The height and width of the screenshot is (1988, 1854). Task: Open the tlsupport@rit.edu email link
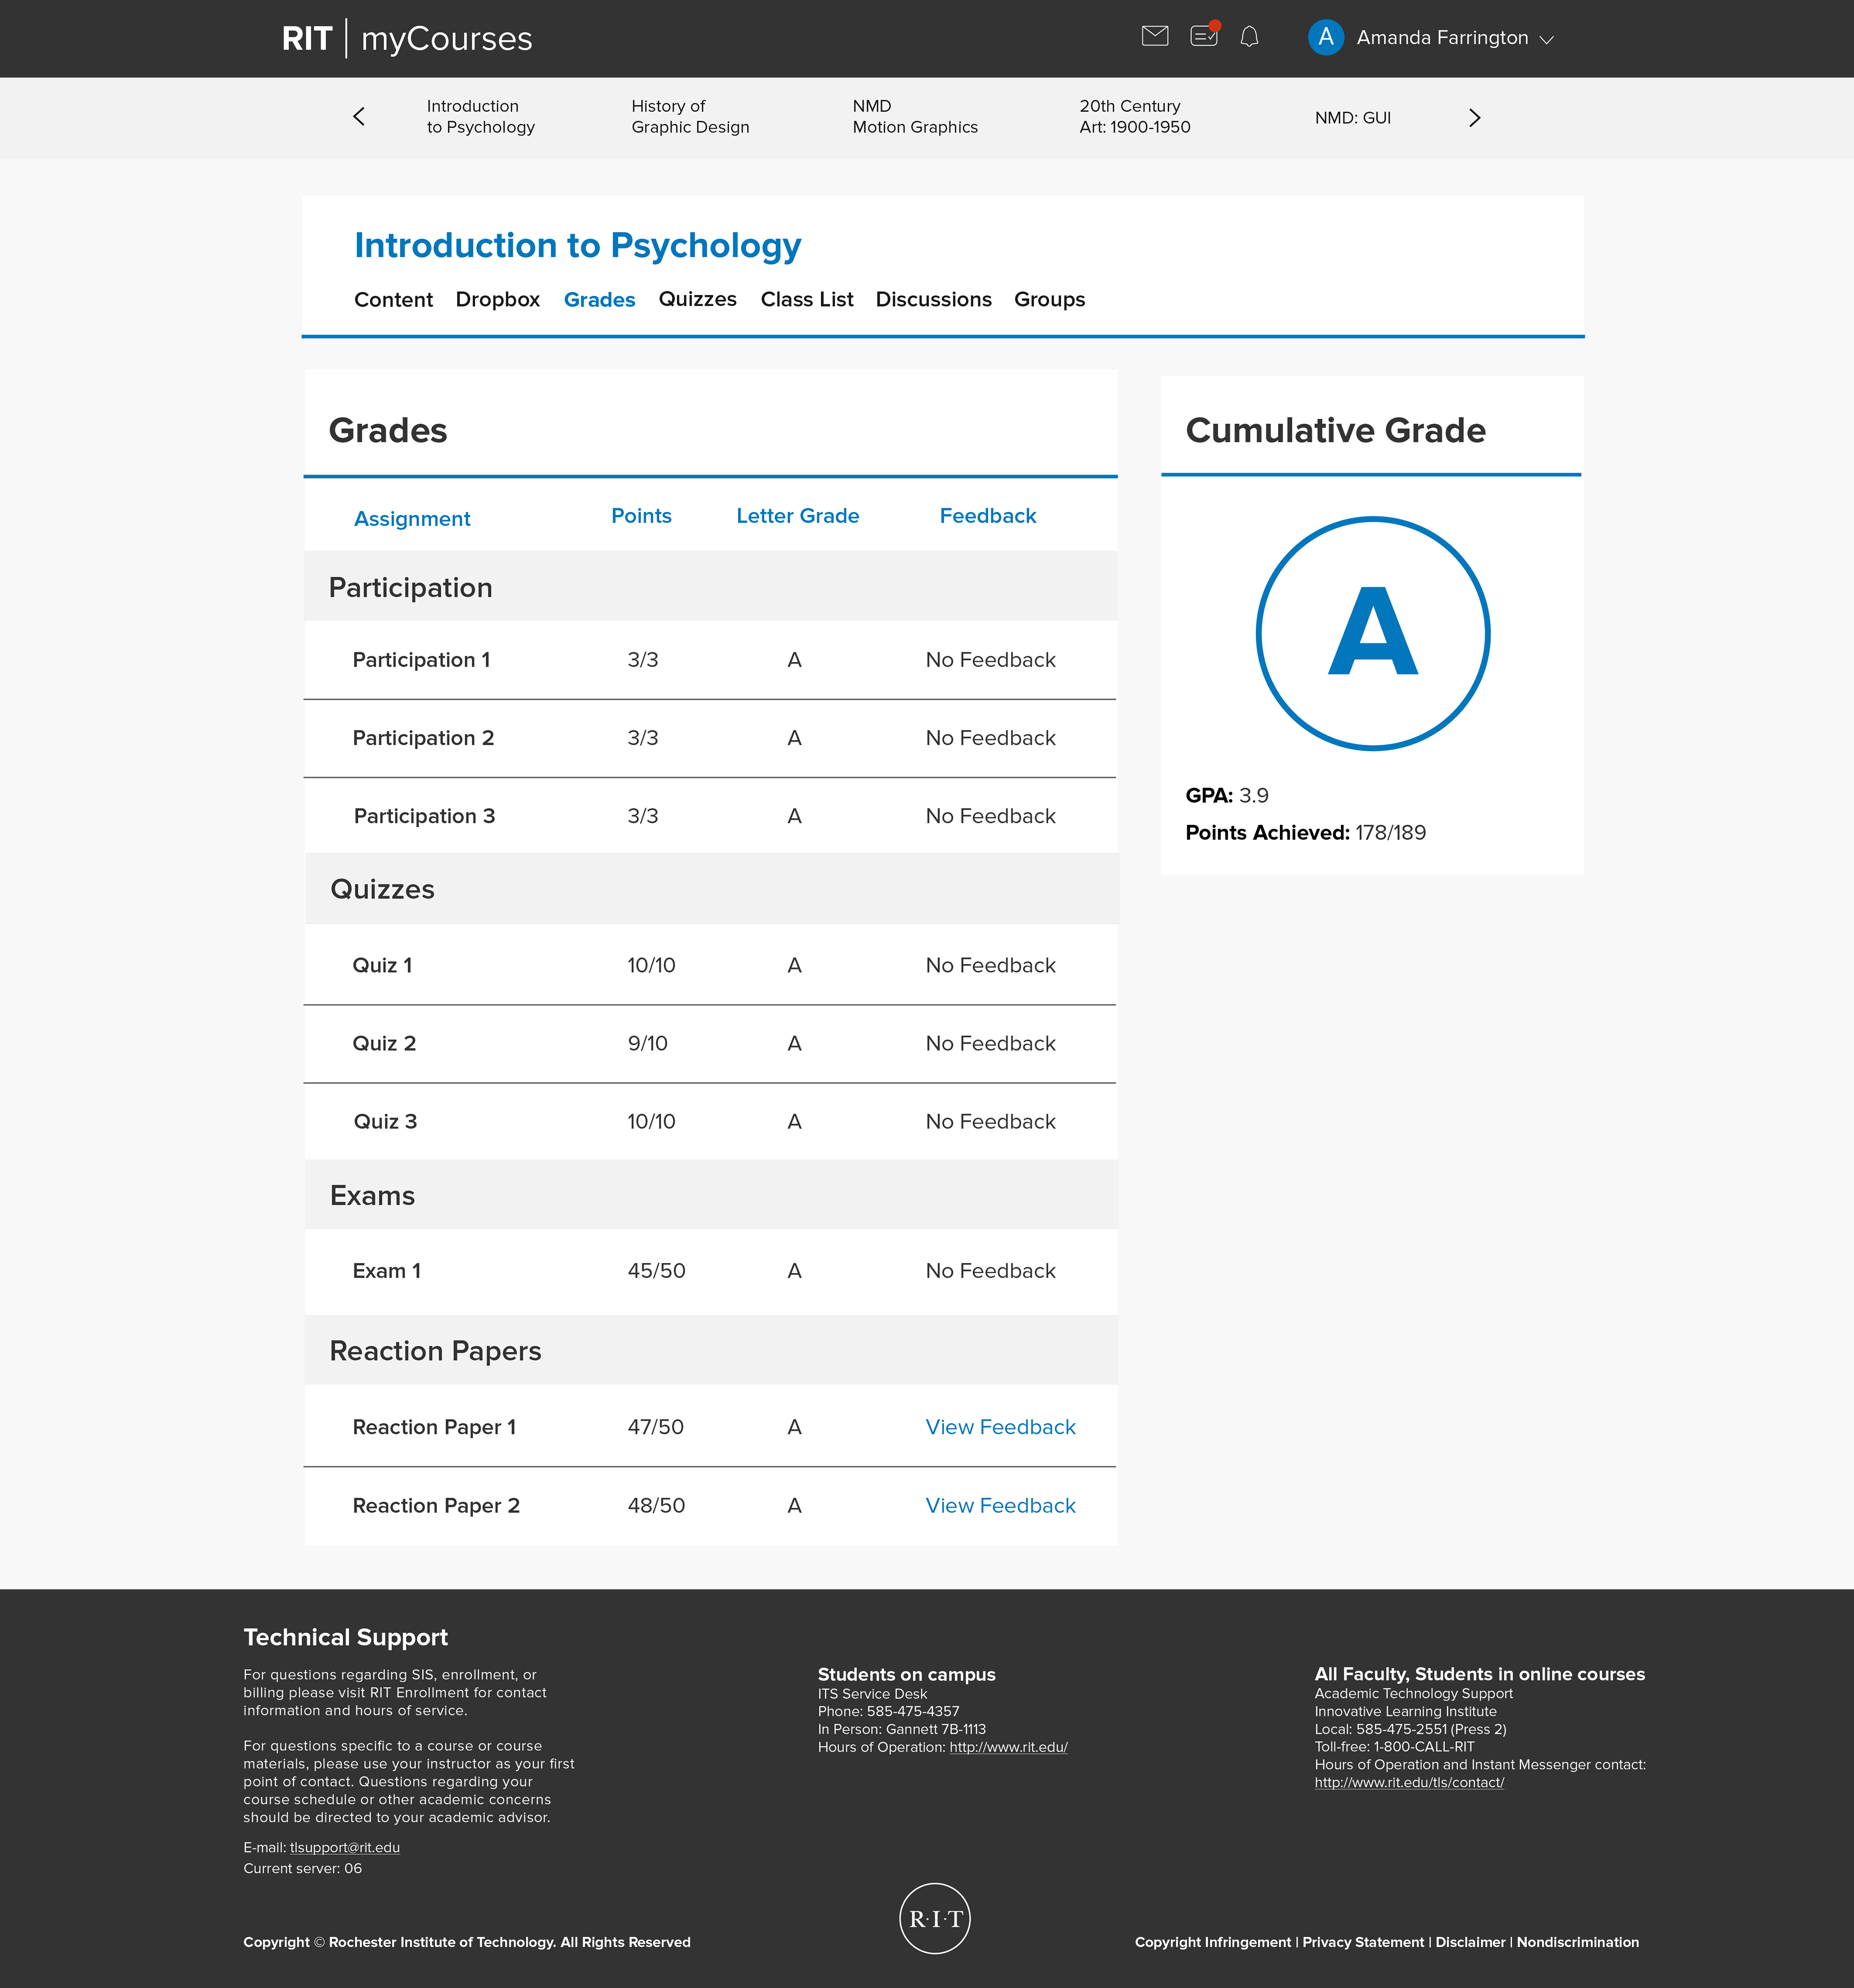tap(344, 1848)
